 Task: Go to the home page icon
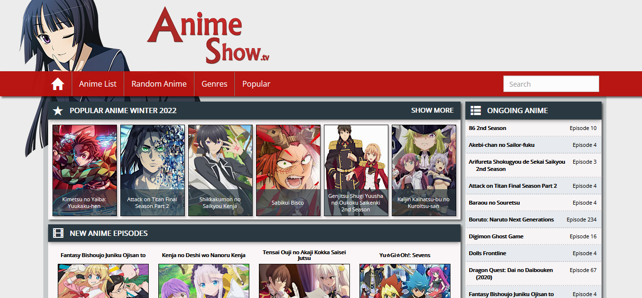(x=58, y=84)
